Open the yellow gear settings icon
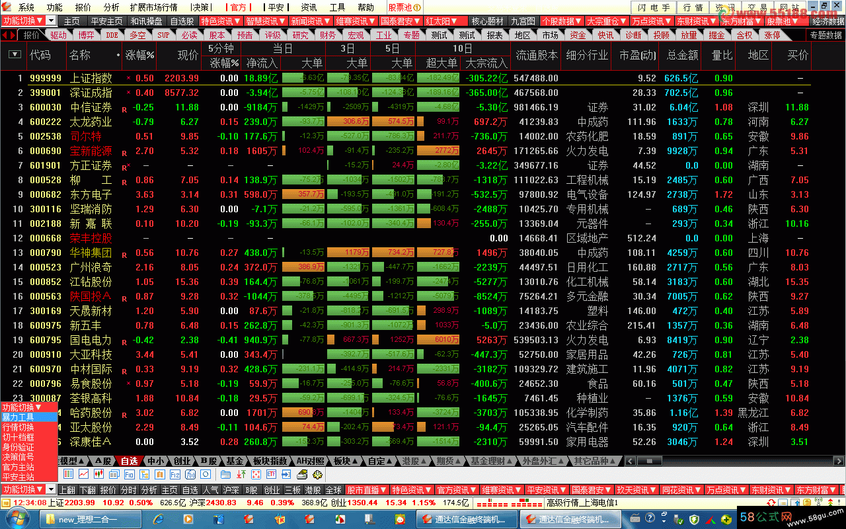 tap(318, 474)
